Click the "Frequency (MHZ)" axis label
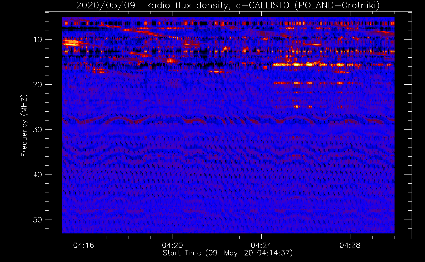Viewport: 425px width, 262px height. (x=24, y=126)
